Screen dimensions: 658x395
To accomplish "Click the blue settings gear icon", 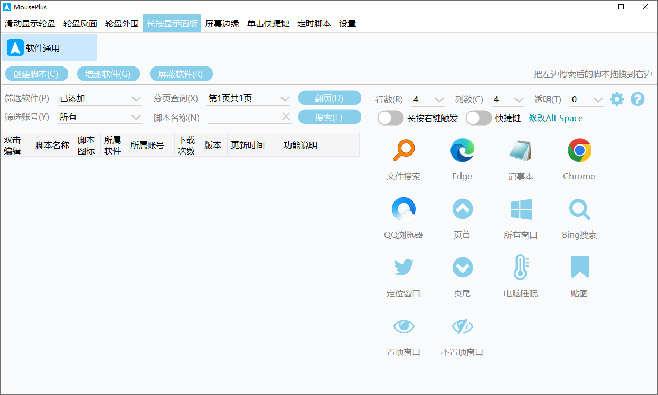I will point(616,99).
